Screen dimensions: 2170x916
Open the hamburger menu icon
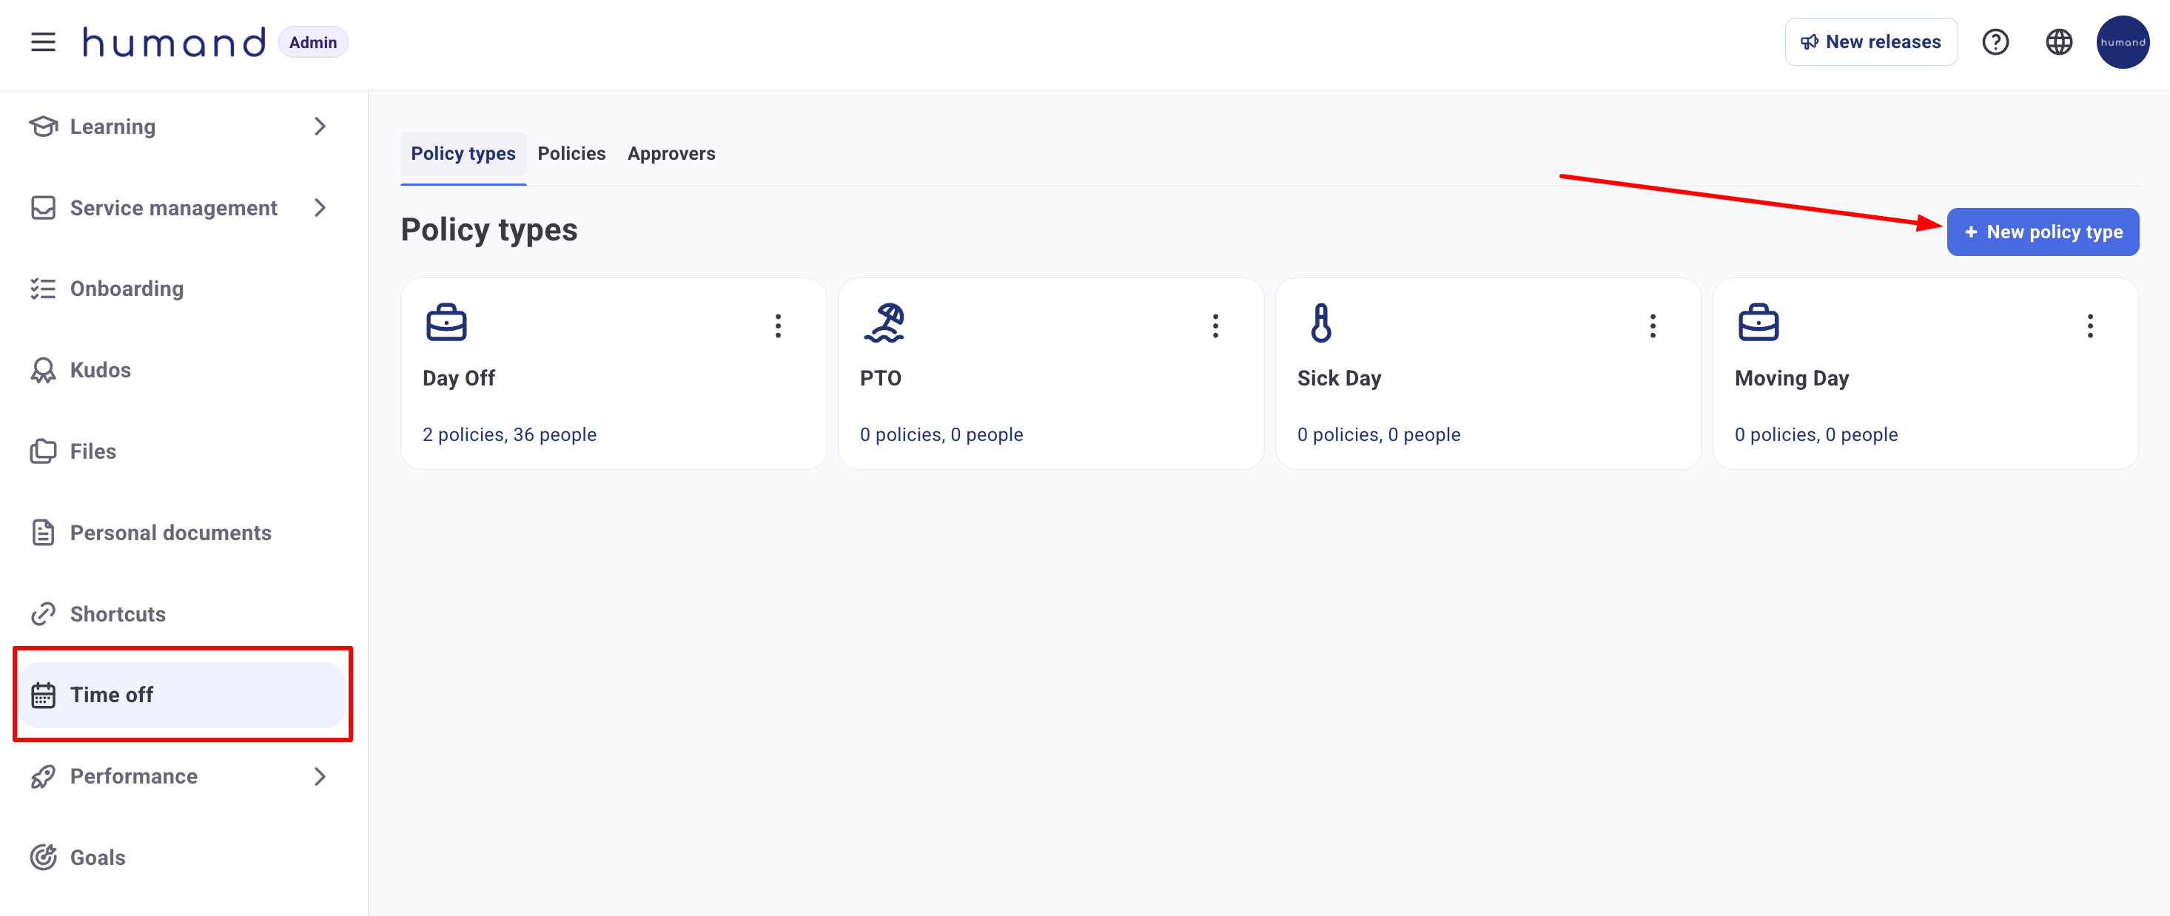coord(43,42)
